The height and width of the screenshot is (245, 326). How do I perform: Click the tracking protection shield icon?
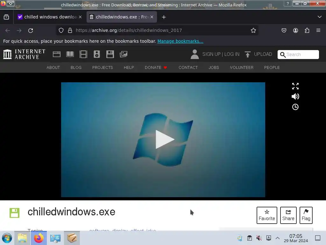pos(61,30)
